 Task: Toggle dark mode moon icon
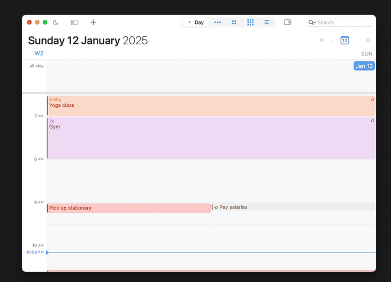(x=56, y=22)
